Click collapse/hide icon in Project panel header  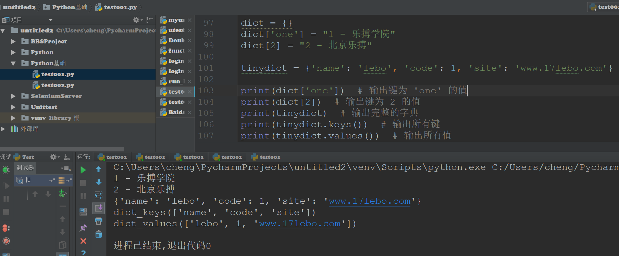tap(149, 20)
